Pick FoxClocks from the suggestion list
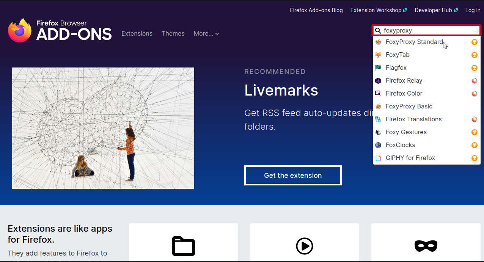Viewport: 484px width, 262px height. (x=427, y=145)
